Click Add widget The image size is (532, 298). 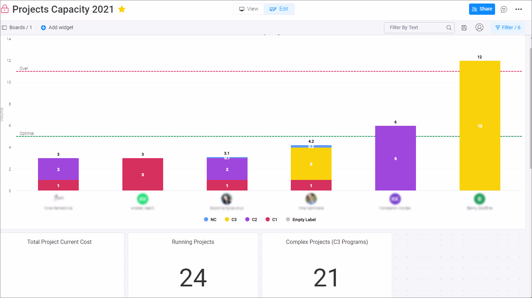pos(57,27)
